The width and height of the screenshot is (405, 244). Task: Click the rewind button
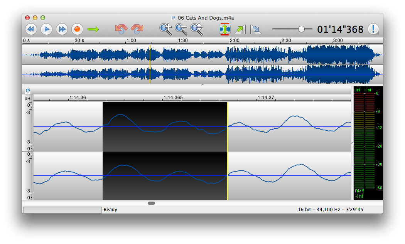pyautogui.click(x=31, y=29)
